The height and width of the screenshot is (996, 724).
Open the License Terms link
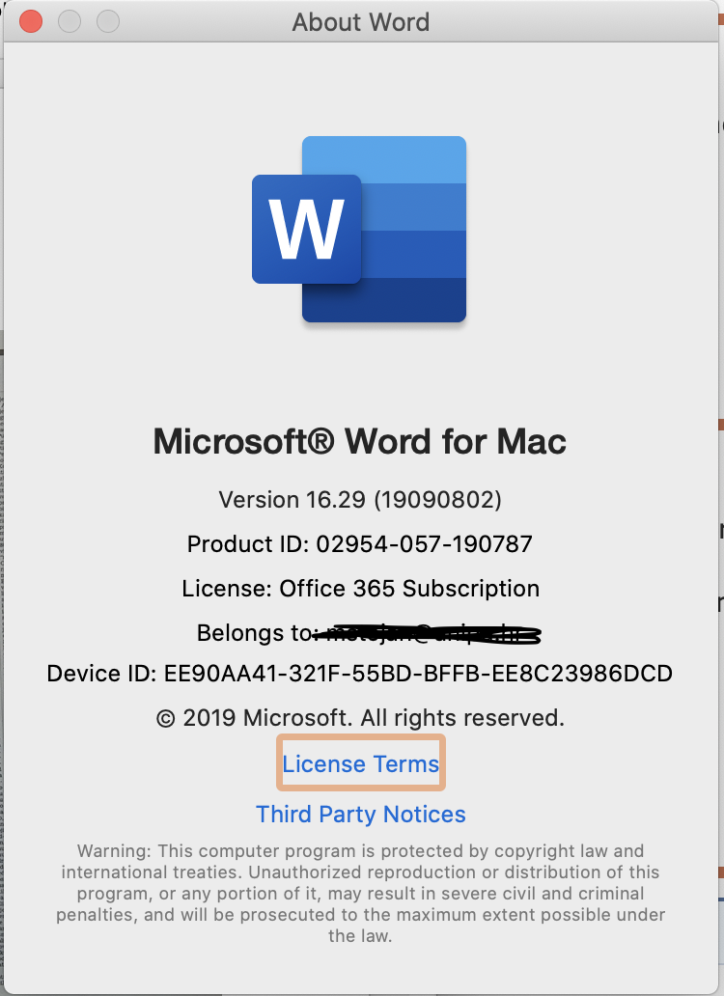(361, 763)
